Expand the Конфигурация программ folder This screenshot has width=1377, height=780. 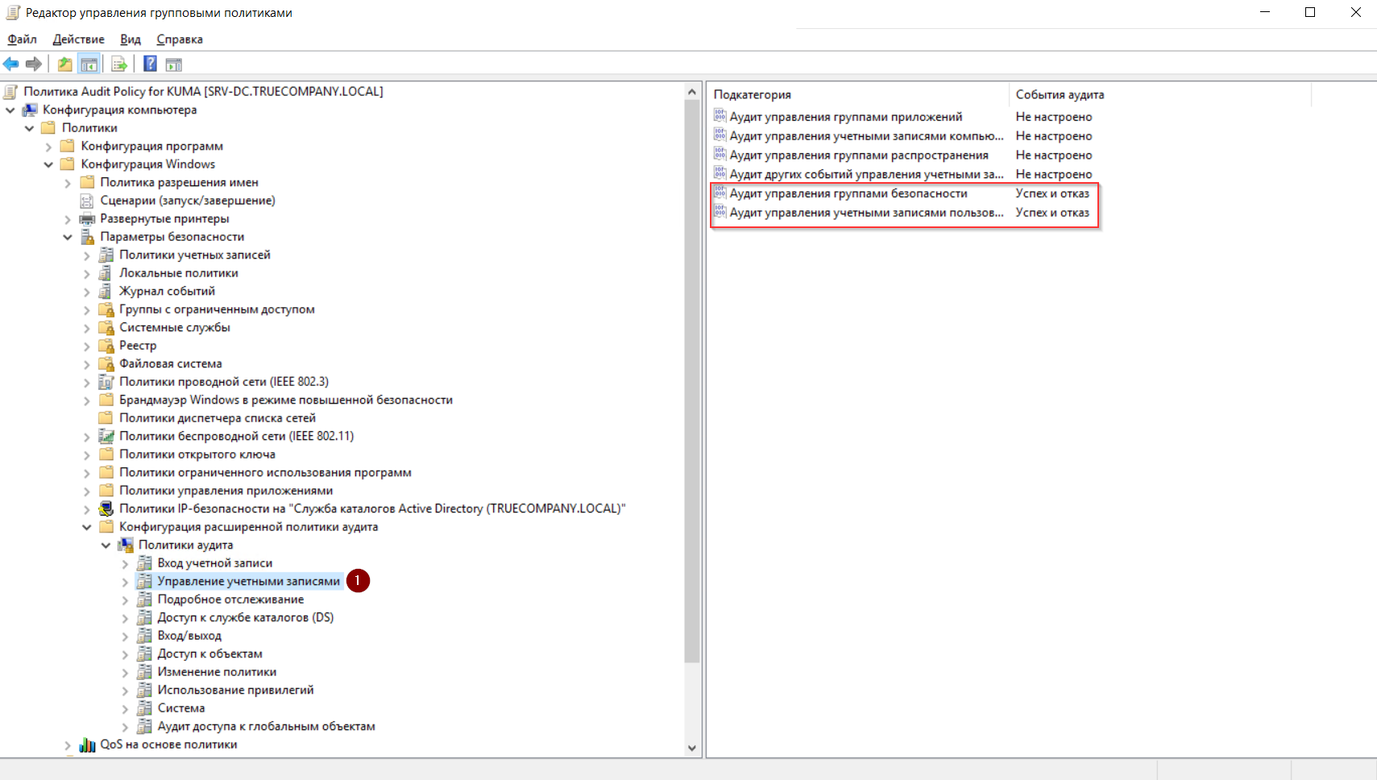48,147
